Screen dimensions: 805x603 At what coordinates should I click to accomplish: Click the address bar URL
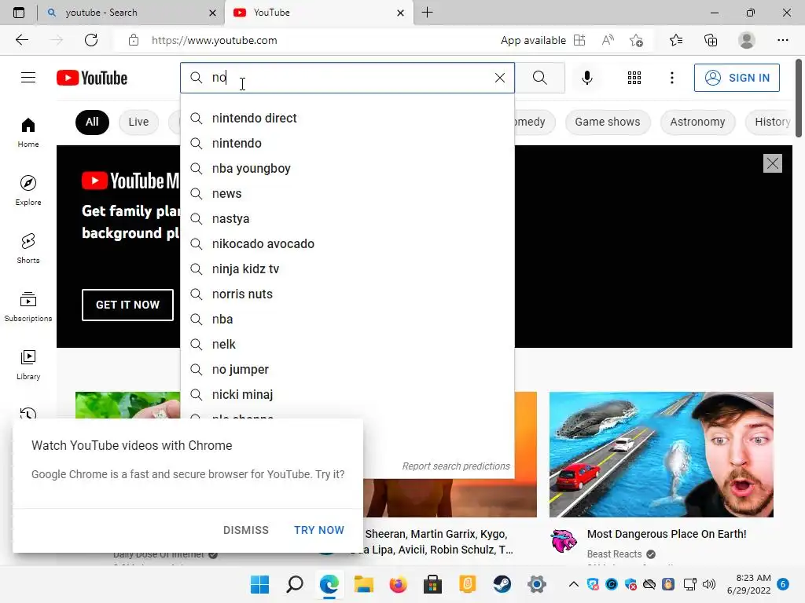(x=214, y=41)
